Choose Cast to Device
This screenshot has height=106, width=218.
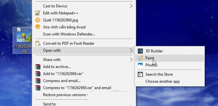(x=84, y=6)
